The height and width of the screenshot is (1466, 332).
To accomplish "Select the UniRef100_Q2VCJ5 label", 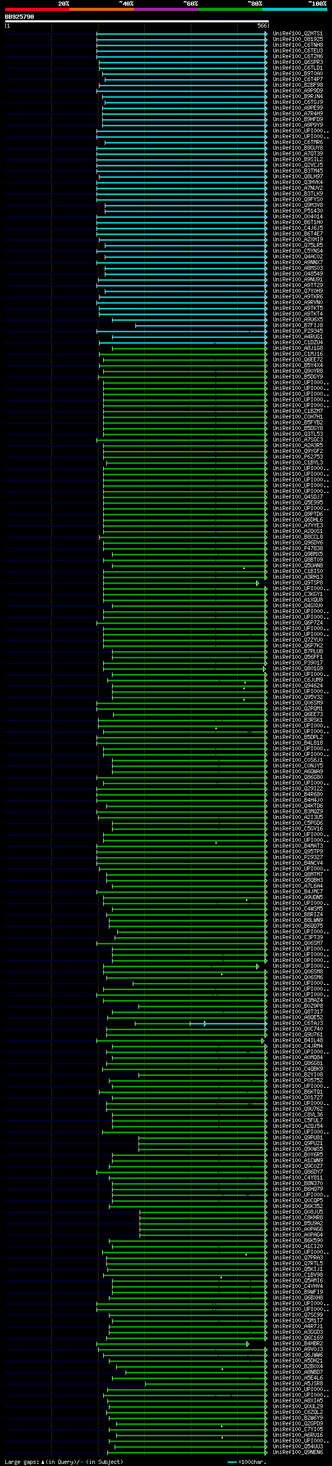I will [297, 165].
